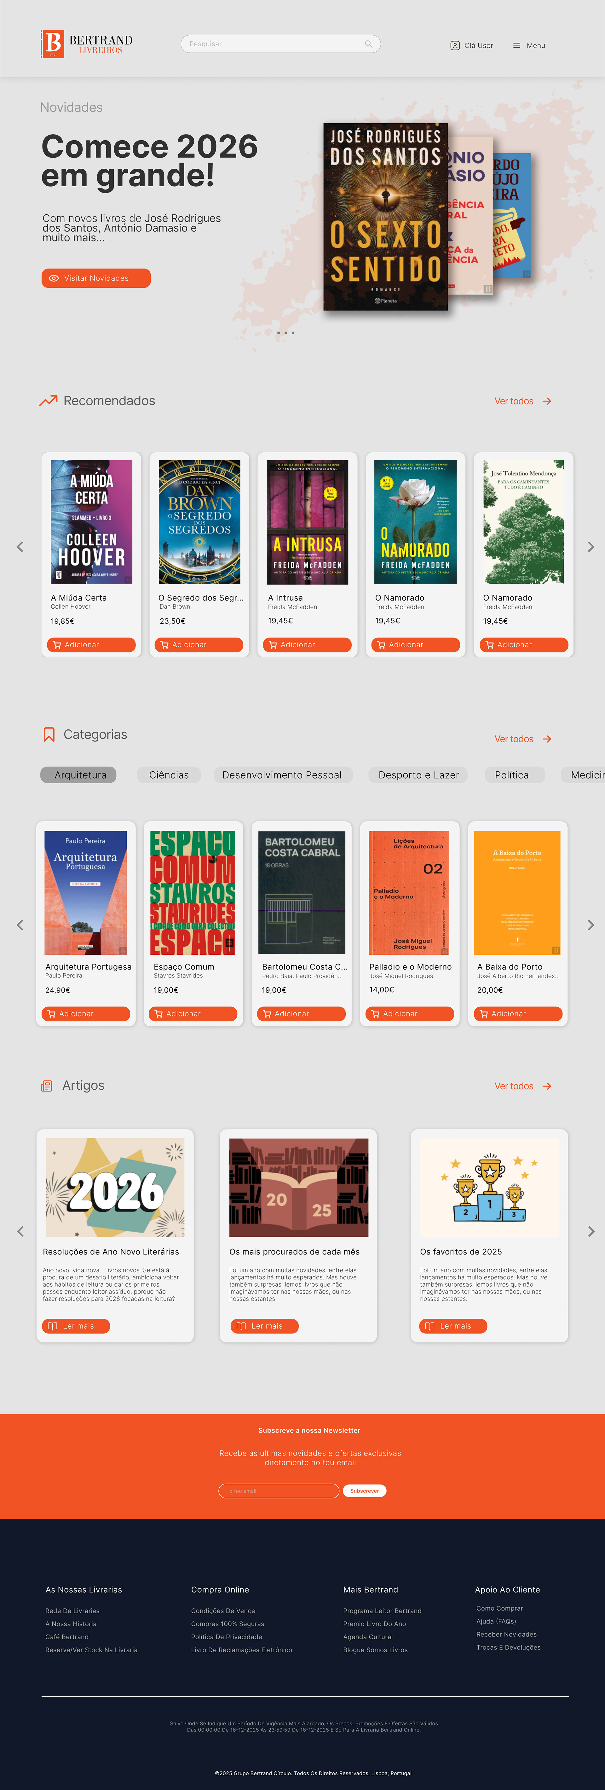Show next architecture books with chevron
The image size is (605, 1790).
tap(591, 925)
